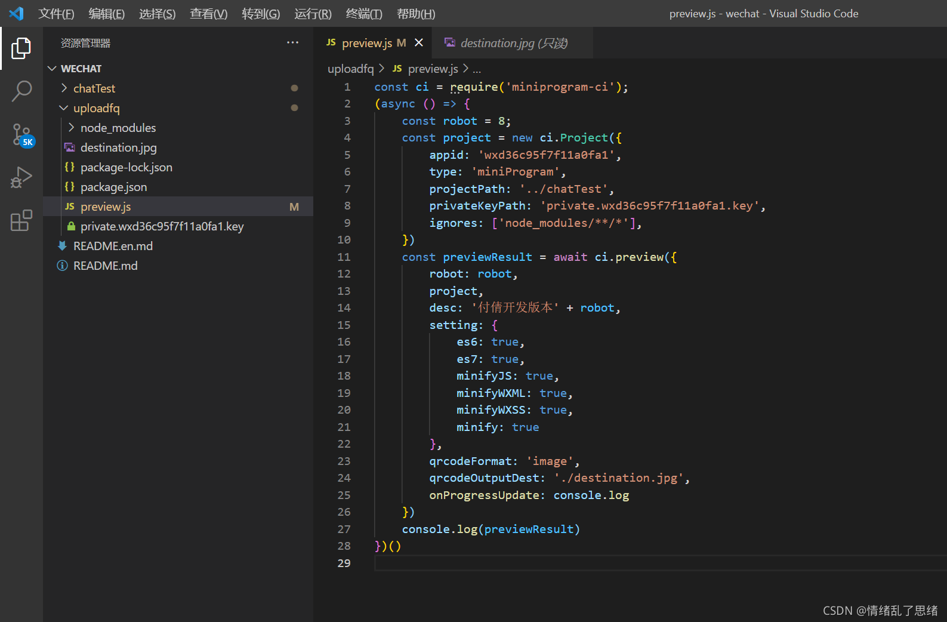
Task: Open the 运行(R) menu
Action: tap(313, 13)
